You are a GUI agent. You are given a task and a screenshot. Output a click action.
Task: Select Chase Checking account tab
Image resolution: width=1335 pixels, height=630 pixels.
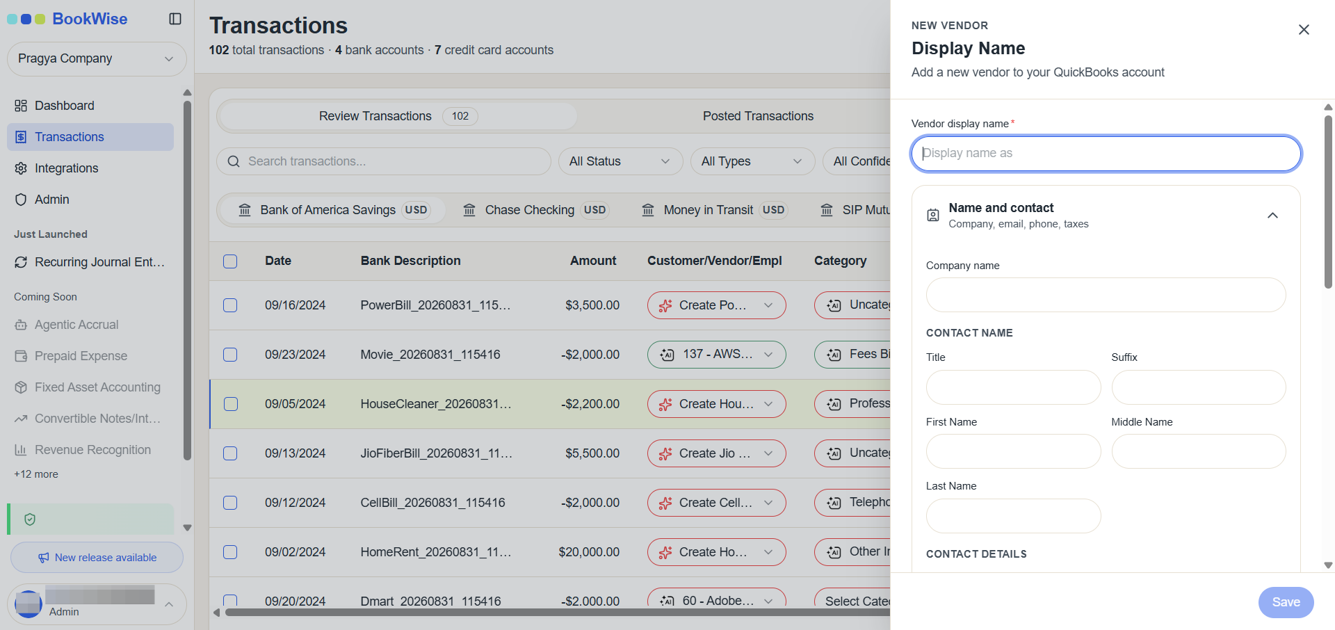coord(535,210)
